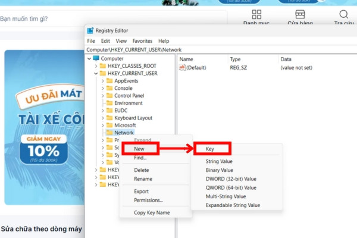The width and height of the screenshot is (357, 238).
Task: Expand the Console chevron
Action: [103, 88]
